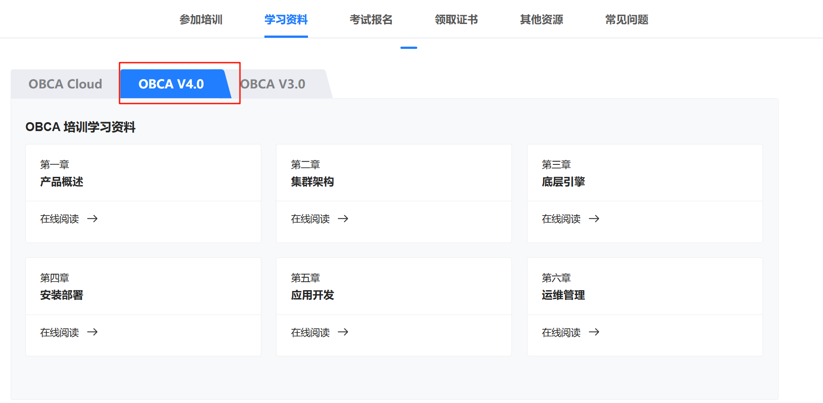Click the 第二章 label
The image size is (823, 403).
(x=306, y=165)
